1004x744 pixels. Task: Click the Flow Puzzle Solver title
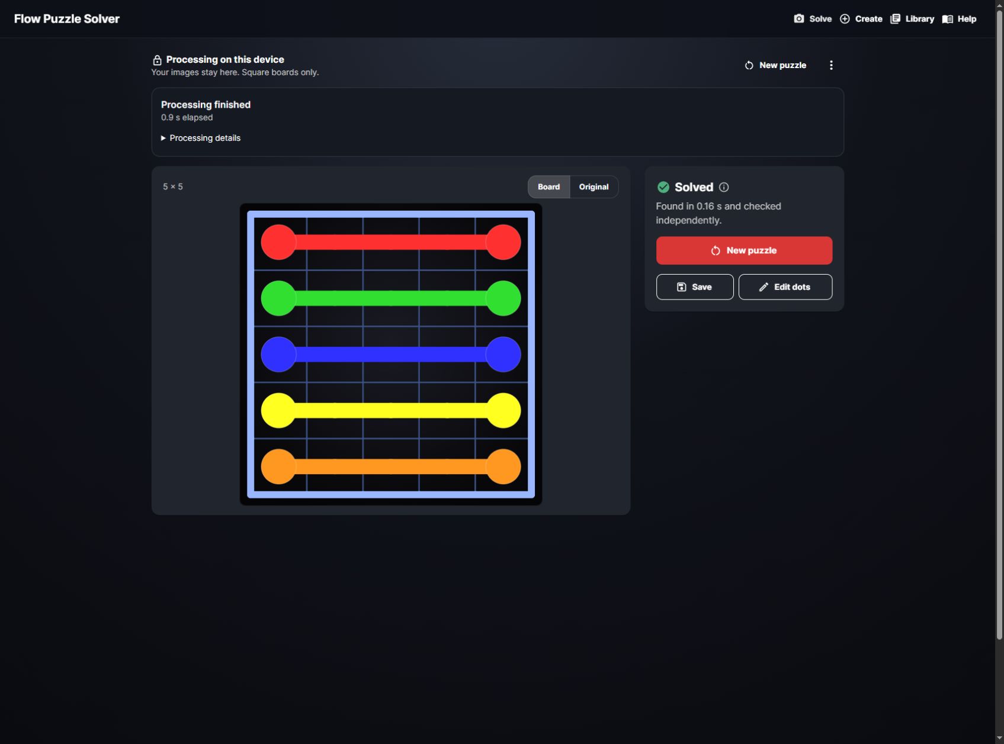tap(67, 19)
